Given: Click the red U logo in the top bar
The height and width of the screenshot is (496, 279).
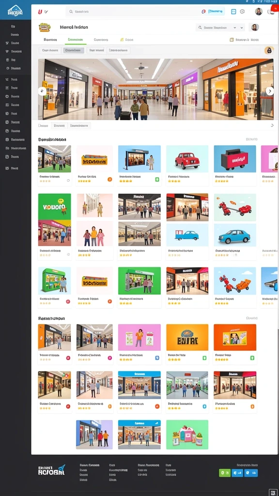Looking at the screenshot, I should point(40,12).
